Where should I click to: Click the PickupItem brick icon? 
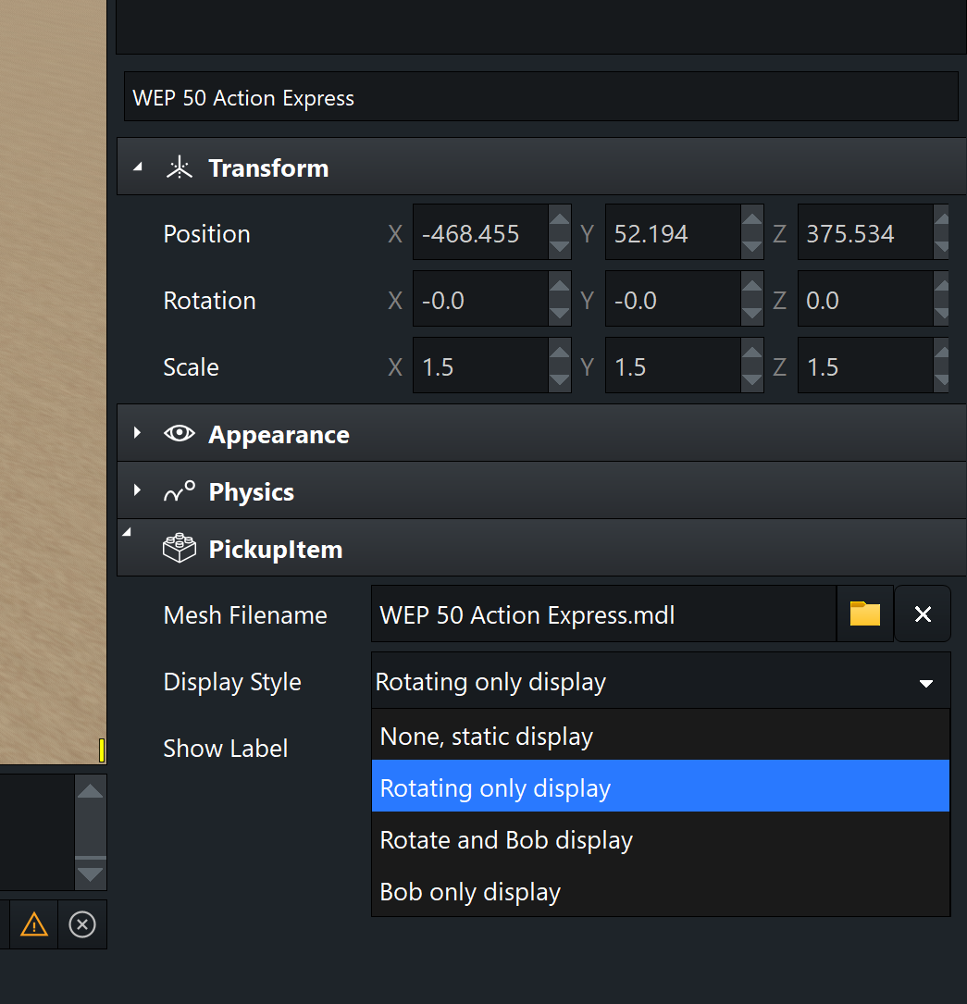179,549
